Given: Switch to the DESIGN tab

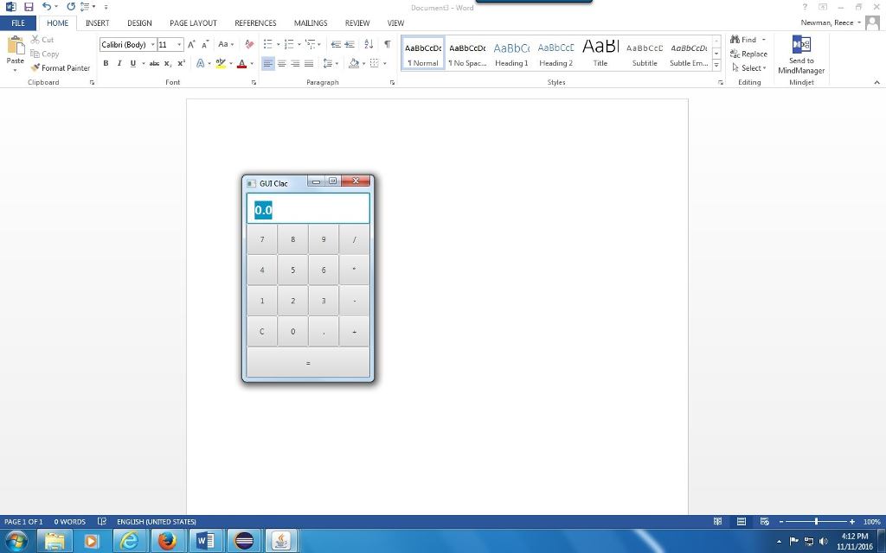Looking at the screenshot, I should (139, 23).
